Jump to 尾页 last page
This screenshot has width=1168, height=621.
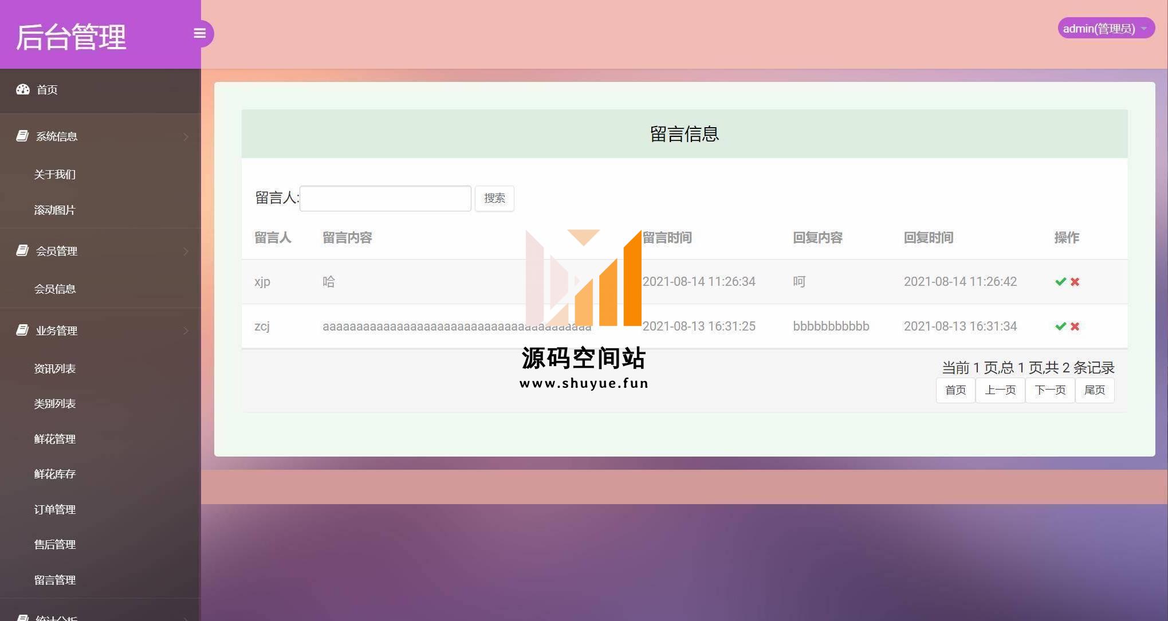(1095, 390)
